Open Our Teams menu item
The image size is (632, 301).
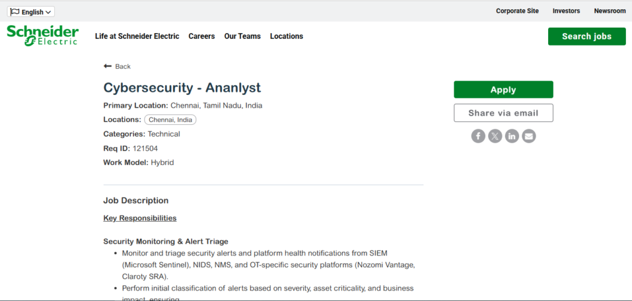pos(242,36)
